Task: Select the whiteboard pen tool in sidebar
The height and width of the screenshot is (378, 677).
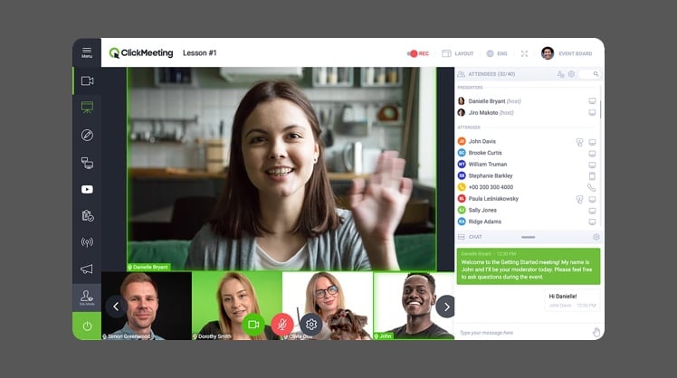Action: click(x=87, y=136)
